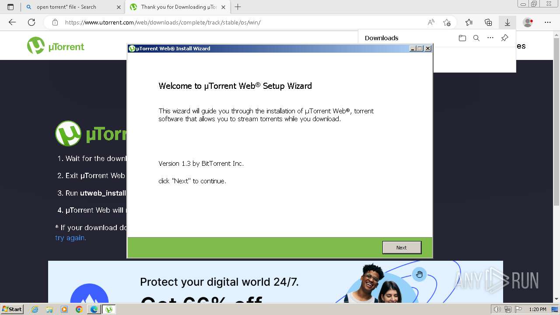The image size is (560, 315).
Task: Click the µTorrent logo in site header
Action: (x=56, y=45)
